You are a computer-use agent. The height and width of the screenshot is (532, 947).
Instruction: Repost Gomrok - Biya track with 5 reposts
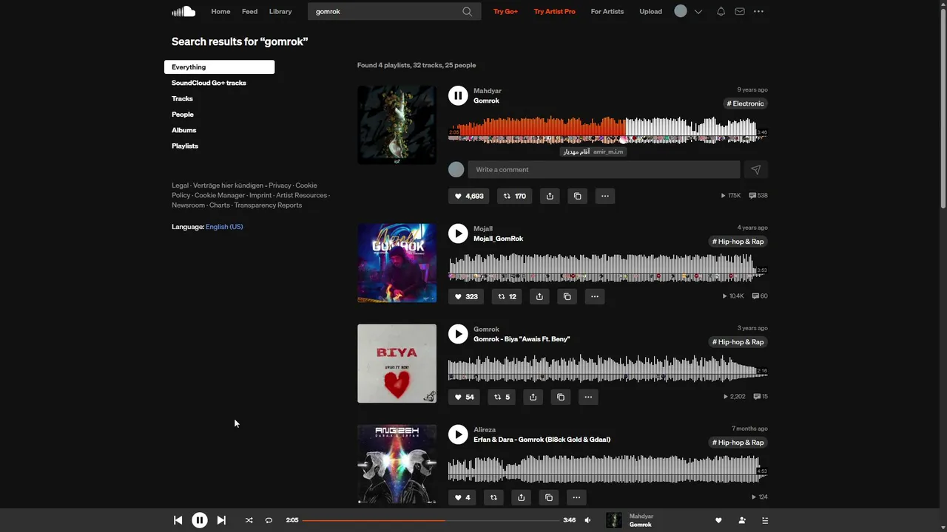(502, 397)
